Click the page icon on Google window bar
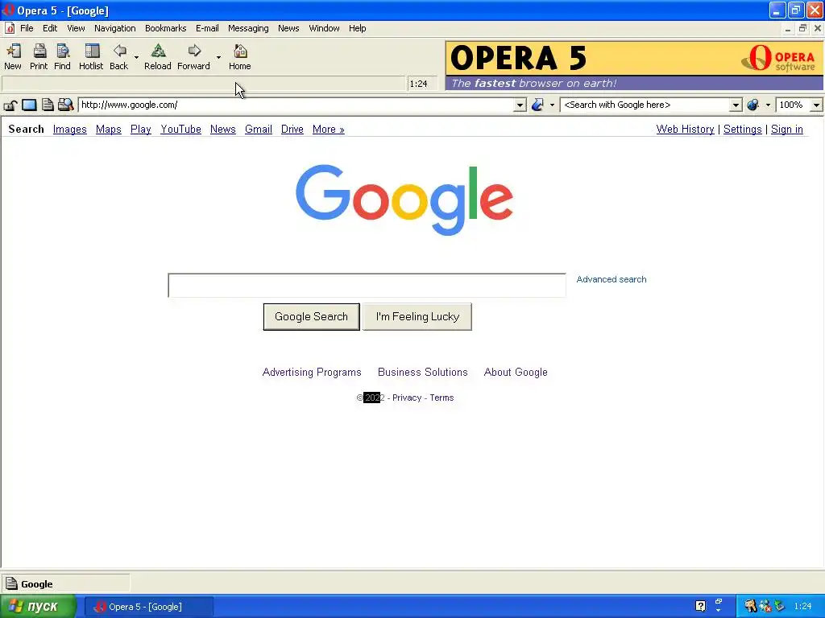 click(x=11, y=583)
